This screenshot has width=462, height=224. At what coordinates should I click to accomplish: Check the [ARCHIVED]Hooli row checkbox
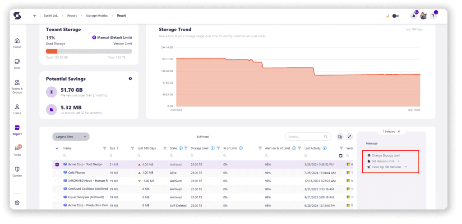[57, 181]
